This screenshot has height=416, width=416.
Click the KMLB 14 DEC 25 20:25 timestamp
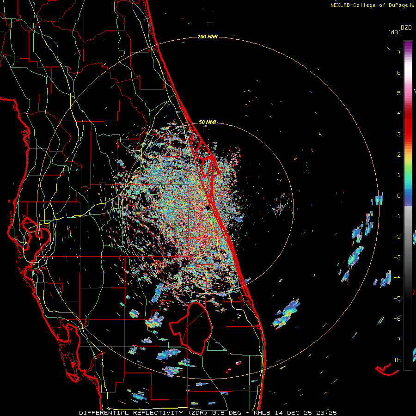(295, 413)
